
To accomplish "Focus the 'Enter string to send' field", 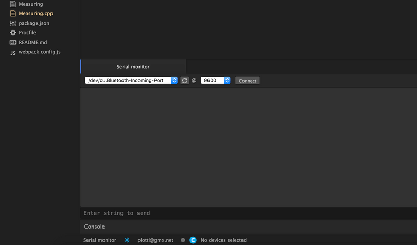I will [x=248, y=213].
